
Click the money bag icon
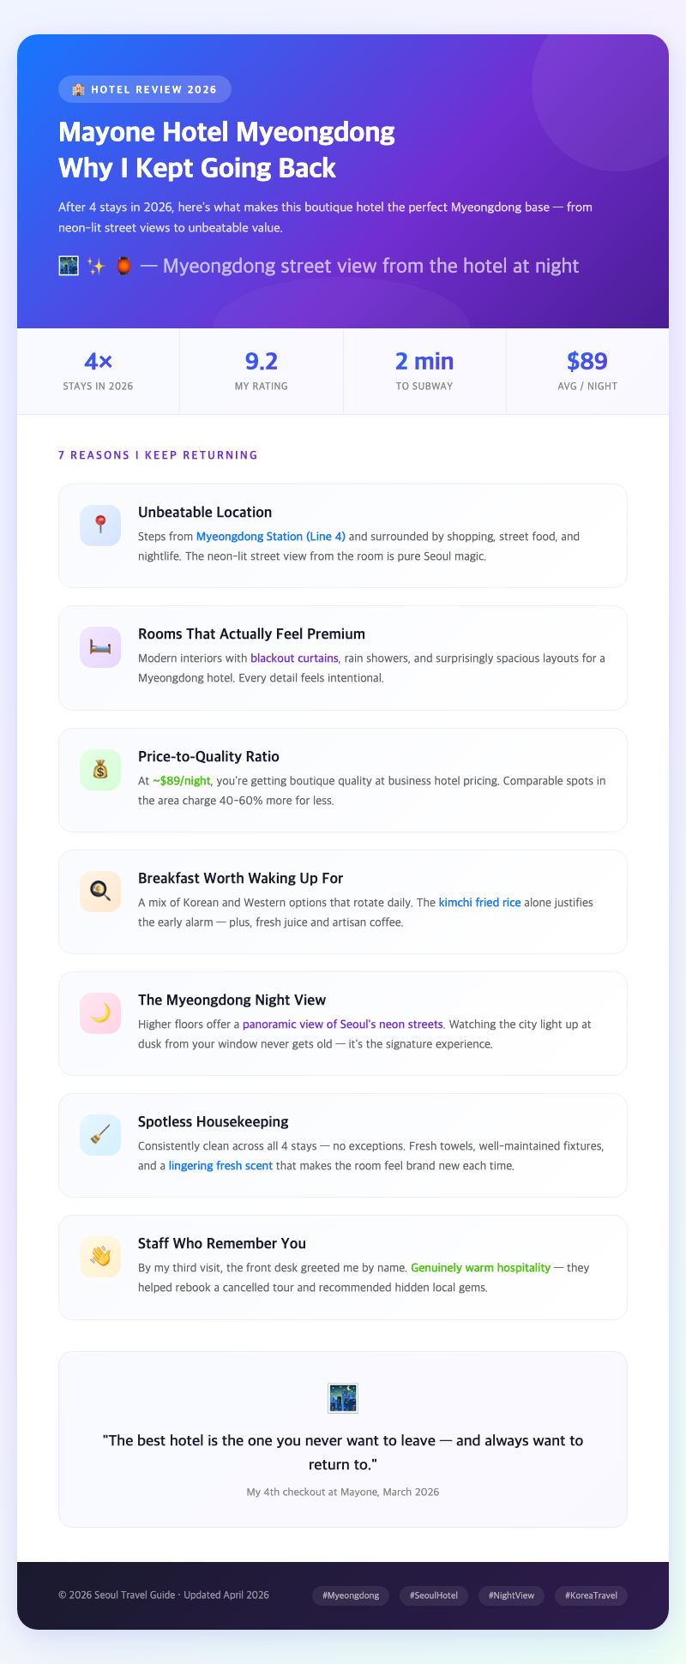tap(100, 770)
